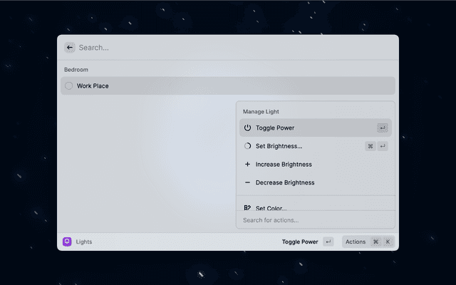Select the Work Place light in Bedroom
456x285 pixels.
[x=93, y=86]
